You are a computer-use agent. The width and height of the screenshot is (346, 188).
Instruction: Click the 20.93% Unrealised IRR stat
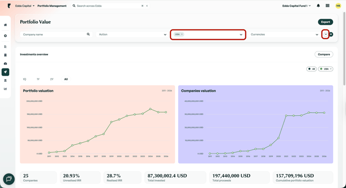click(x=80, y=178)
